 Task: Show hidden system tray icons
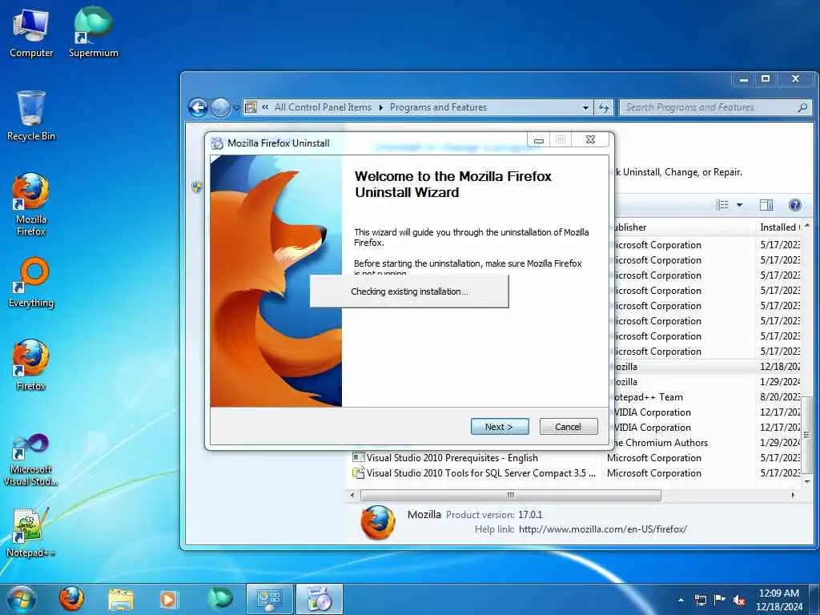click(681, 600)
